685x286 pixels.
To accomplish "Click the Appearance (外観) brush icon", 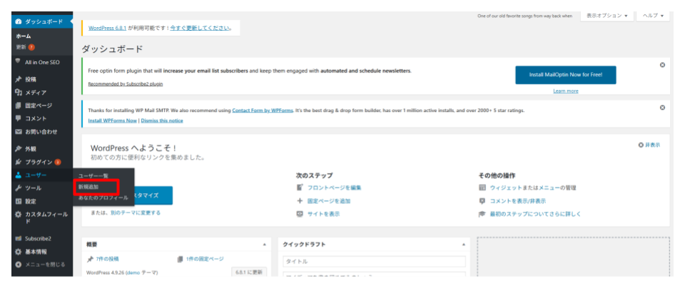I will (x=19, y=148).
